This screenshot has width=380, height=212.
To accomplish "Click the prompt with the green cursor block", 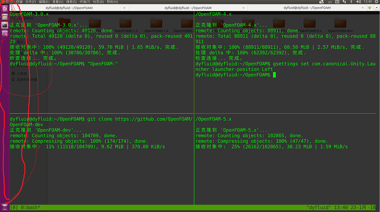I will (236, 75).
